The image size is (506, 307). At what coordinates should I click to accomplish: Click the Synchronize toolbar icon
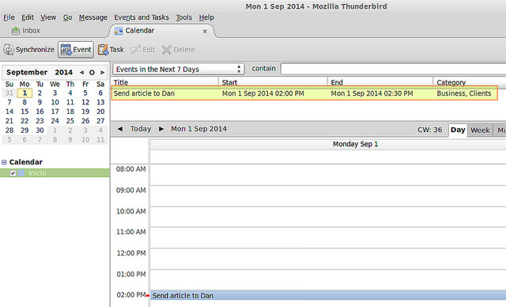[9, 50]
